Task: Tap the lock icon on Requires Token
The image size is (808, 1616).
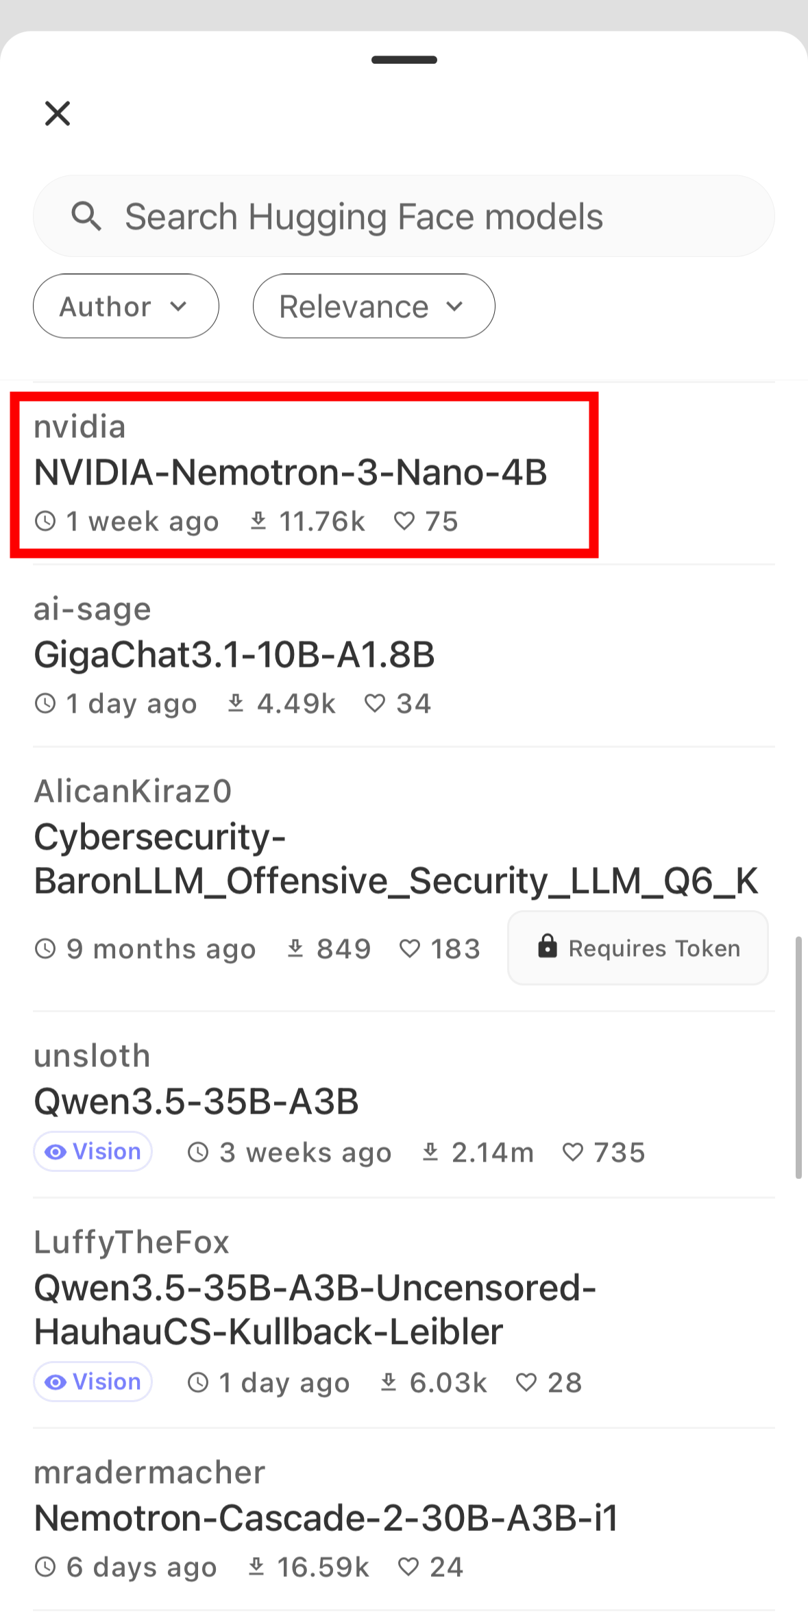Action: point(547,947)
